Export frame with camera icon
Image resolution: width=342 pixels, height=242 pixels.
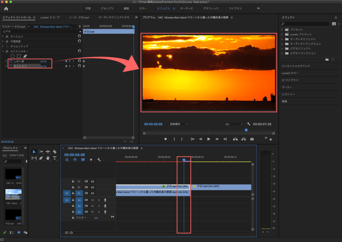[252, 139]
